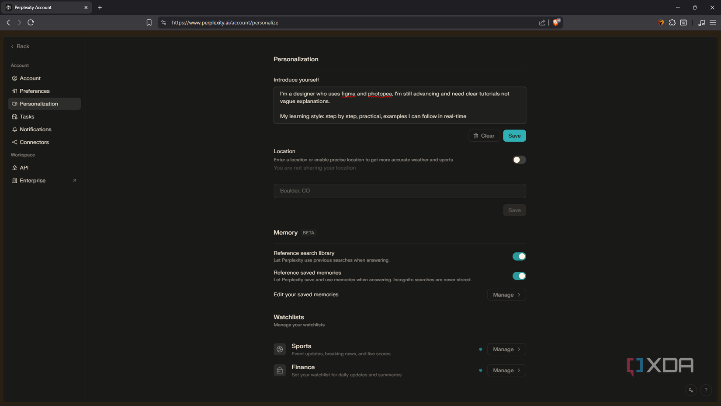This screenshot has height=406, width=721.
Task: Click the Save button under Location
Action: pos(514,210)
